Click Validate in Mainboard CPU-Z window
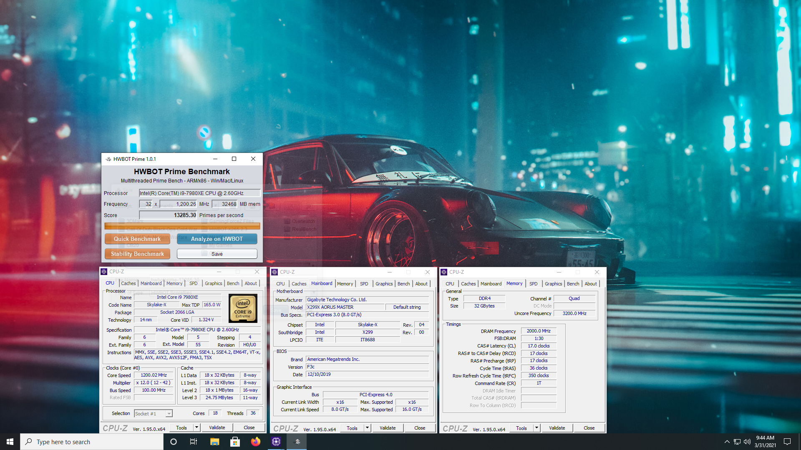 [388, 428]
